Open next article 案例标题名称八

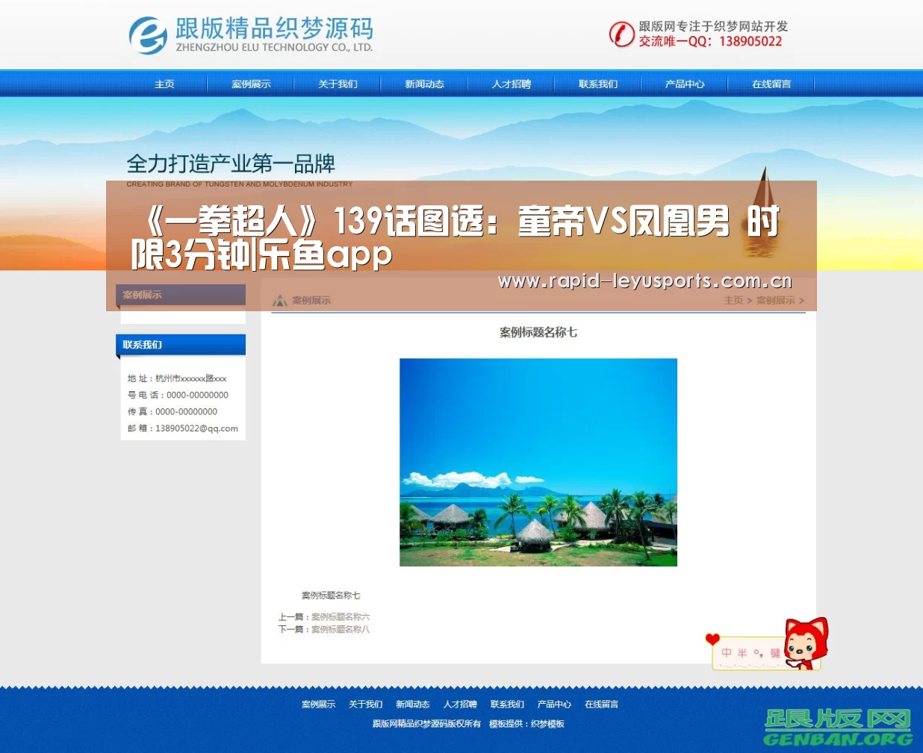pos(341,629)
